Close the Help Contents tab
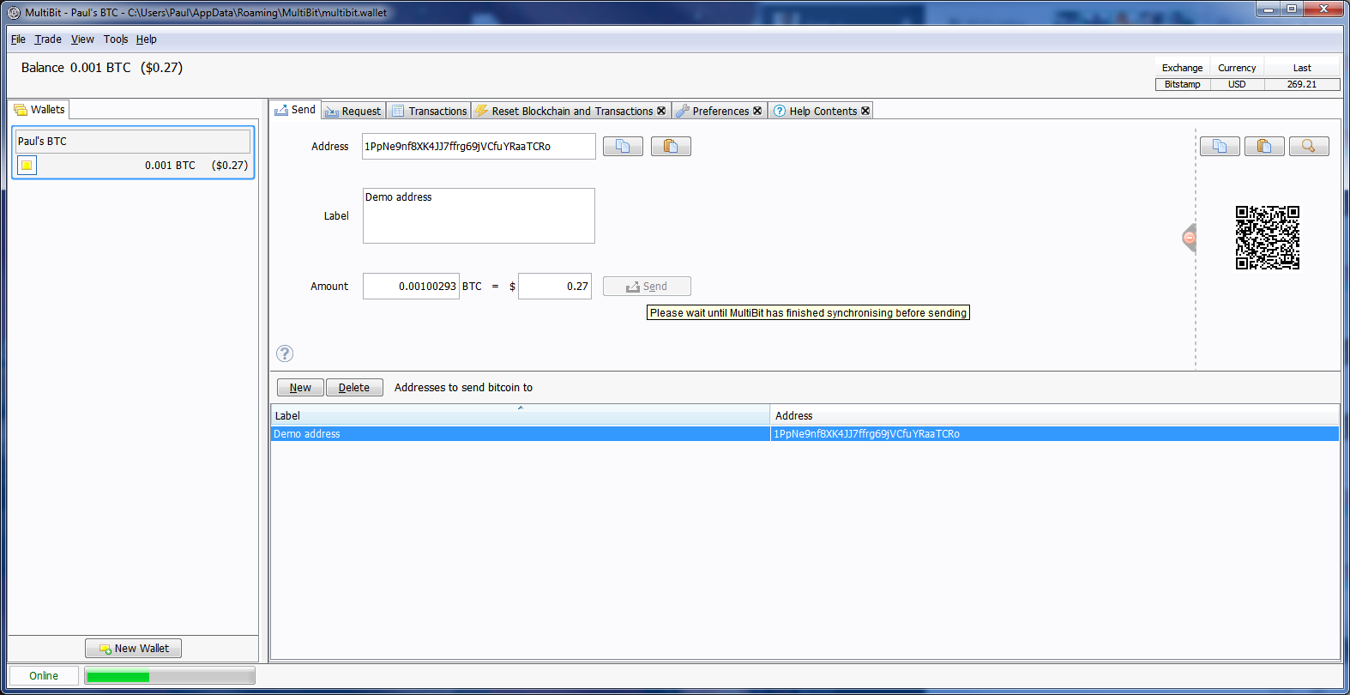This screenshot has width=1350, height=695. [x=865, y=111]
